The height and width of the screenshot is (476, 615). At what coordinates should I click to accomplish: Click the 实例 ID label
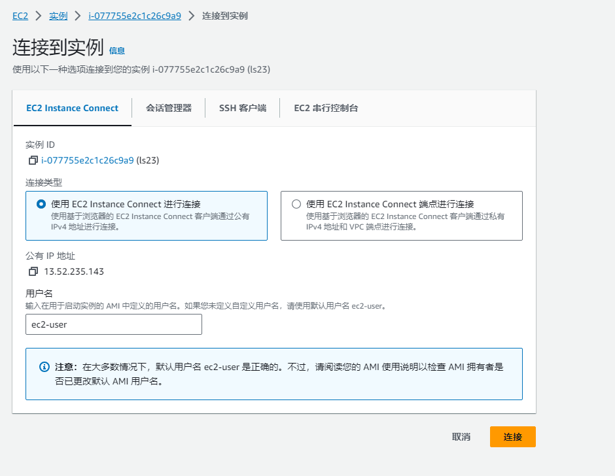[40, 144]
